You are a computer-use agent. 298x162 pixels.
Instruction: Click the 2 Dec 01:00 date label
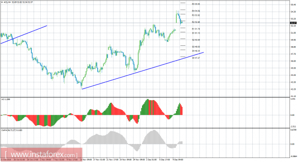pyautogui.click(x=151, y=160)
